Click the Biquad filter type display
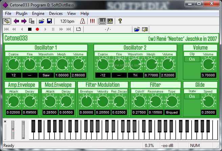Image resolution: width=222 pixels, height=151 pixels. click(x=172, y=112)
